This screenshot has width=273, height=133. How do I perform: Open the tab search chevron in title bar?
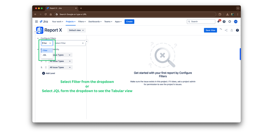click(238, 8)
